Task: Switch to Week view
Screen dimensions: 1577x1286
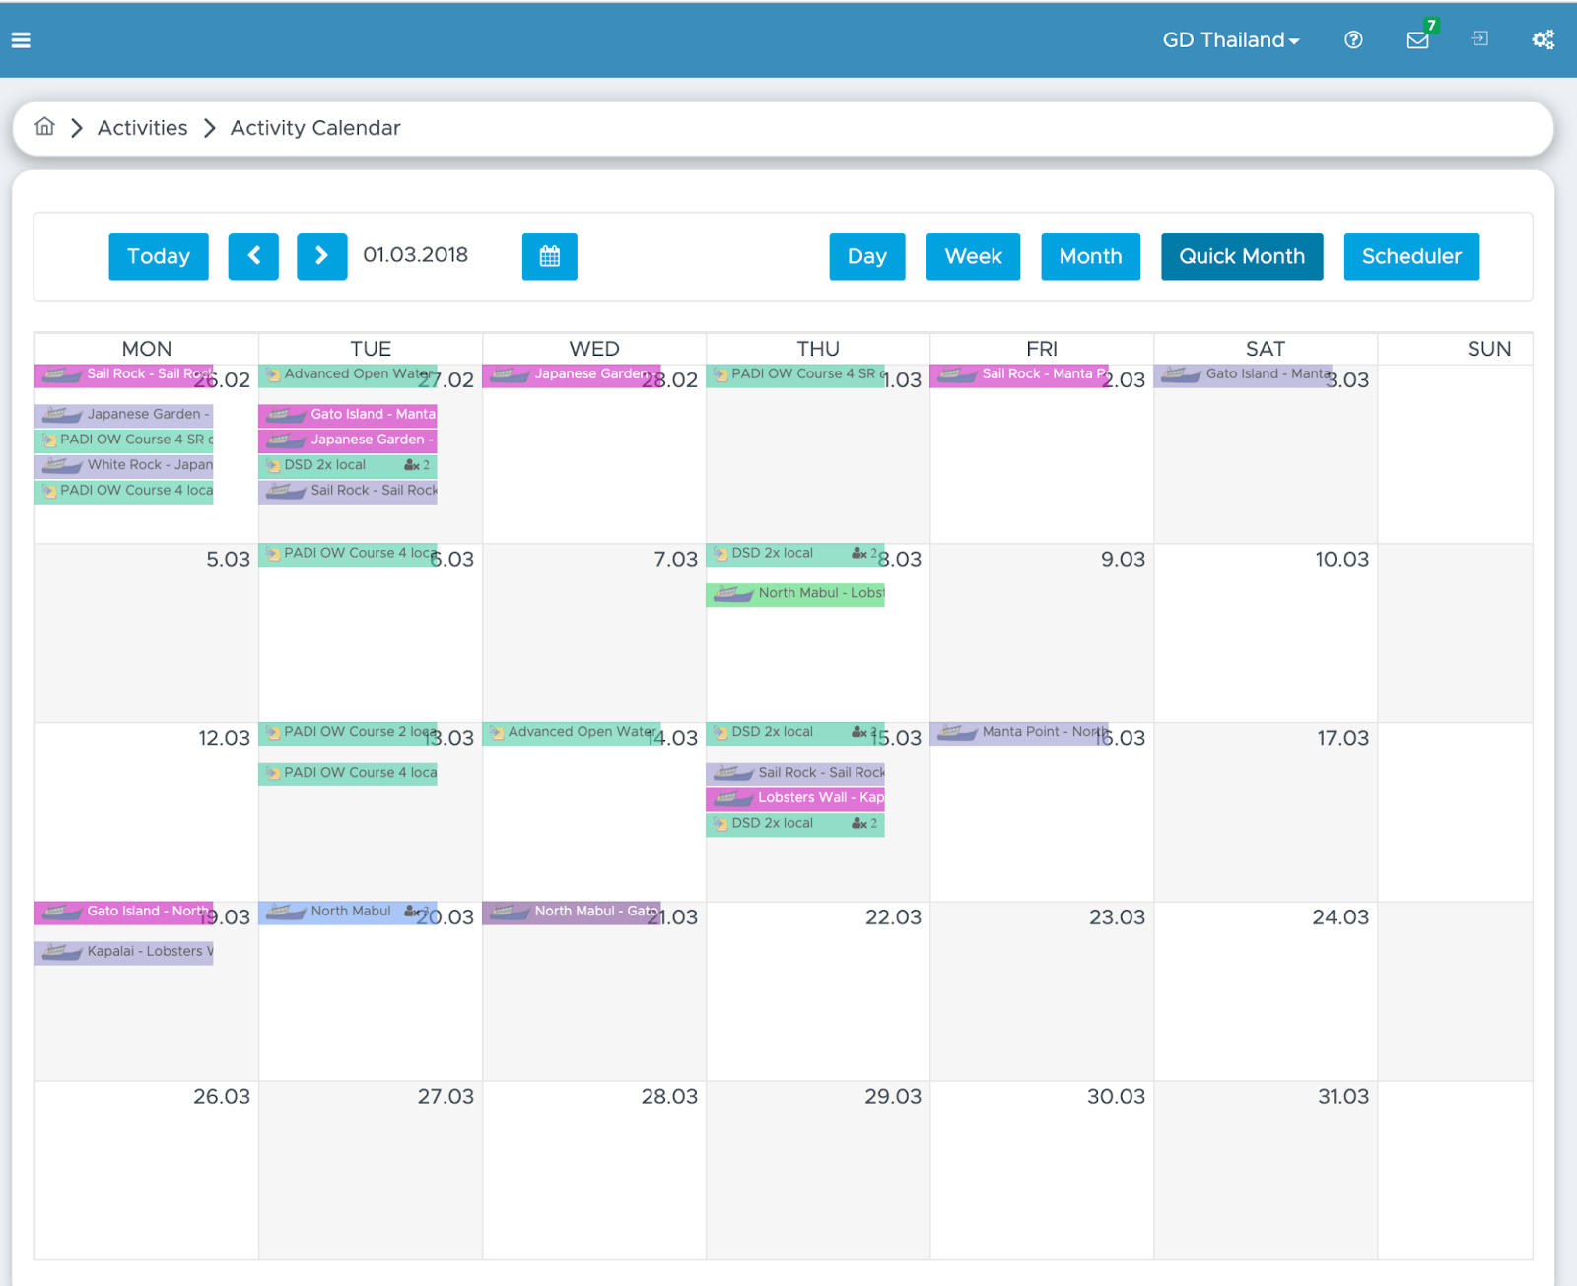Action: (973, 256)
